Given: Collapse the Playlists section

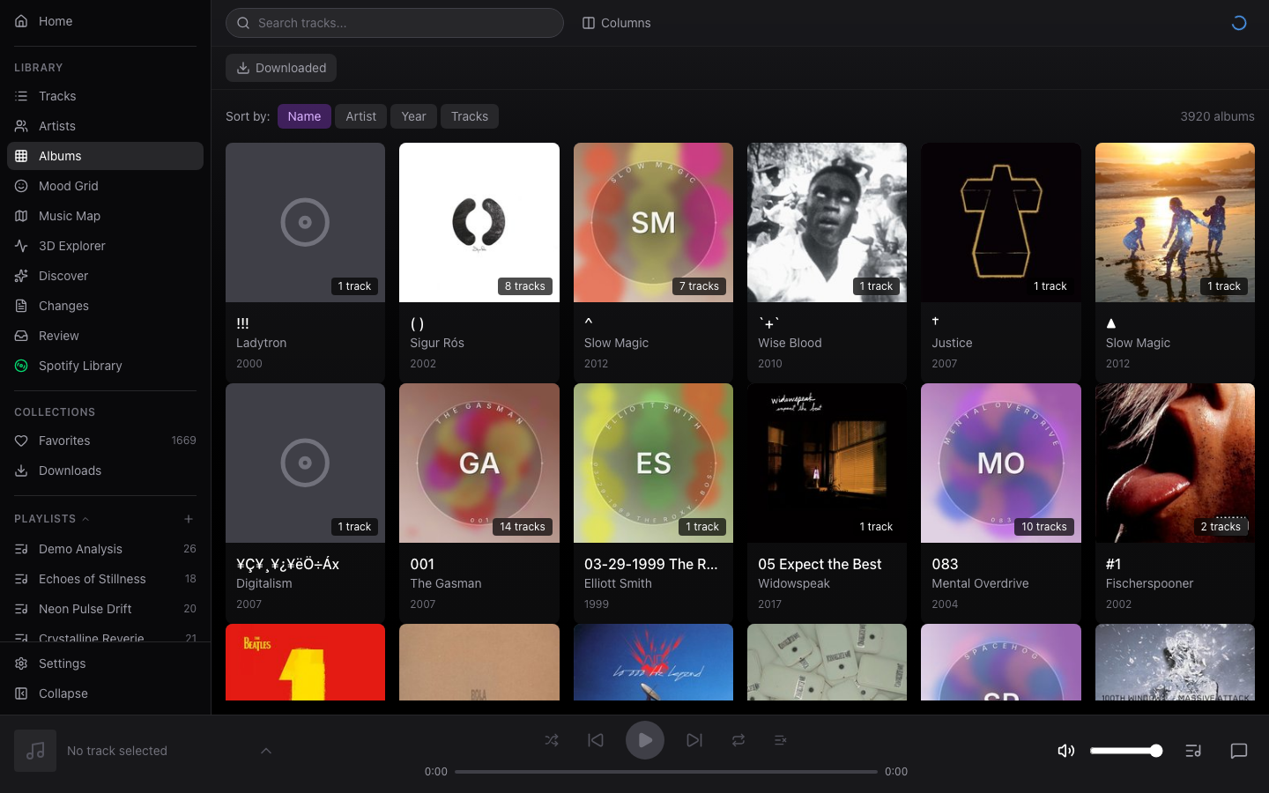Looking at the screenshot, I should pos(85,519).
